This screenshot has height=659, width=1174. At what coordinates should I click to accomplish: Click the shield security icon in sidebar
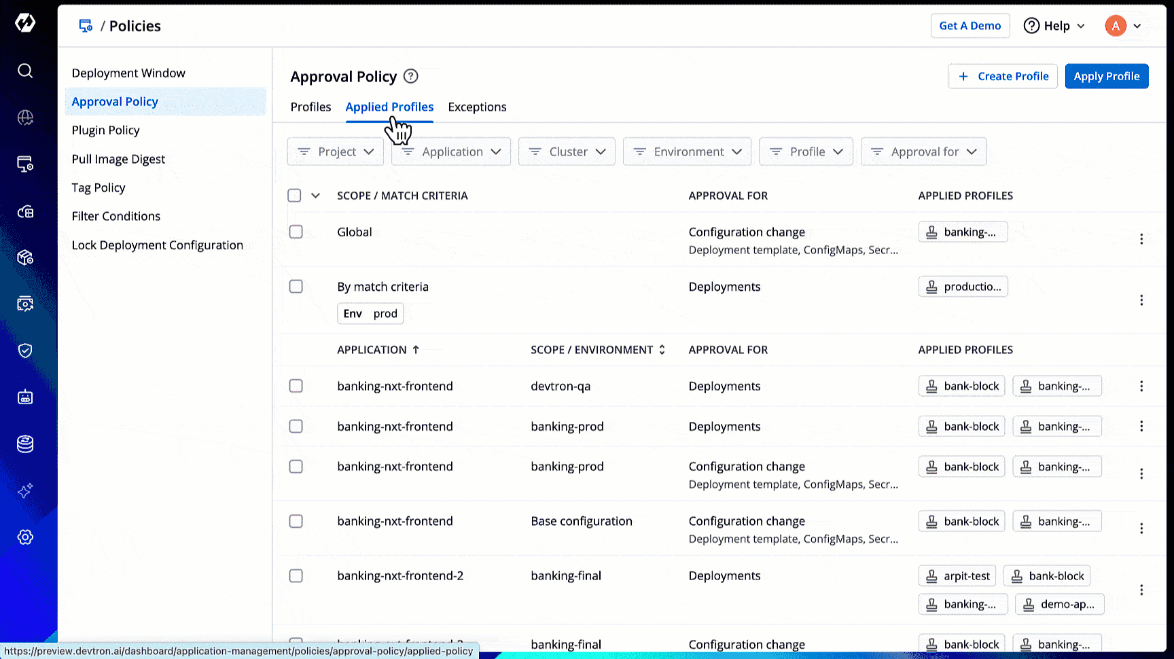[25, 351]
